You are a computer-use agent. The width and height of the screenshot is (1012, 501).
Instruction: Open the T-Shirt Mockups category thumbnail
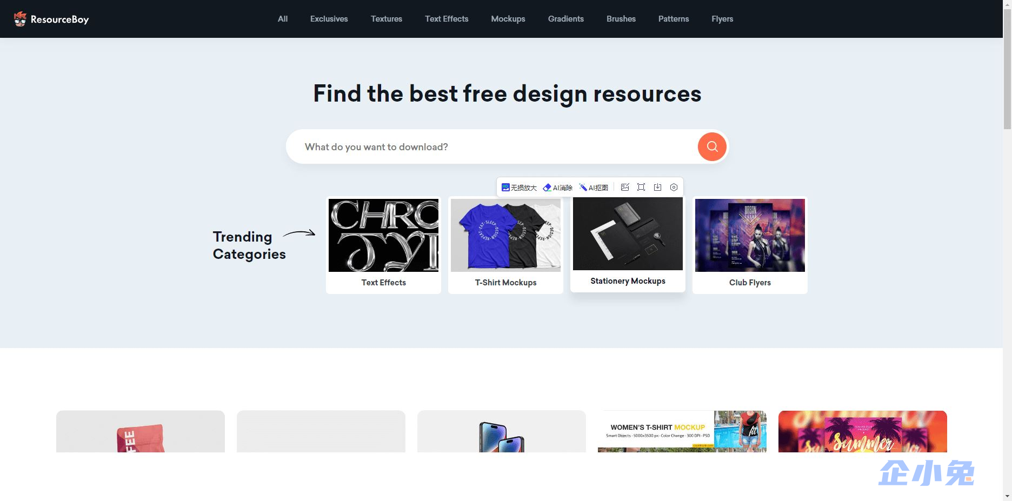[x=505, y=245]
